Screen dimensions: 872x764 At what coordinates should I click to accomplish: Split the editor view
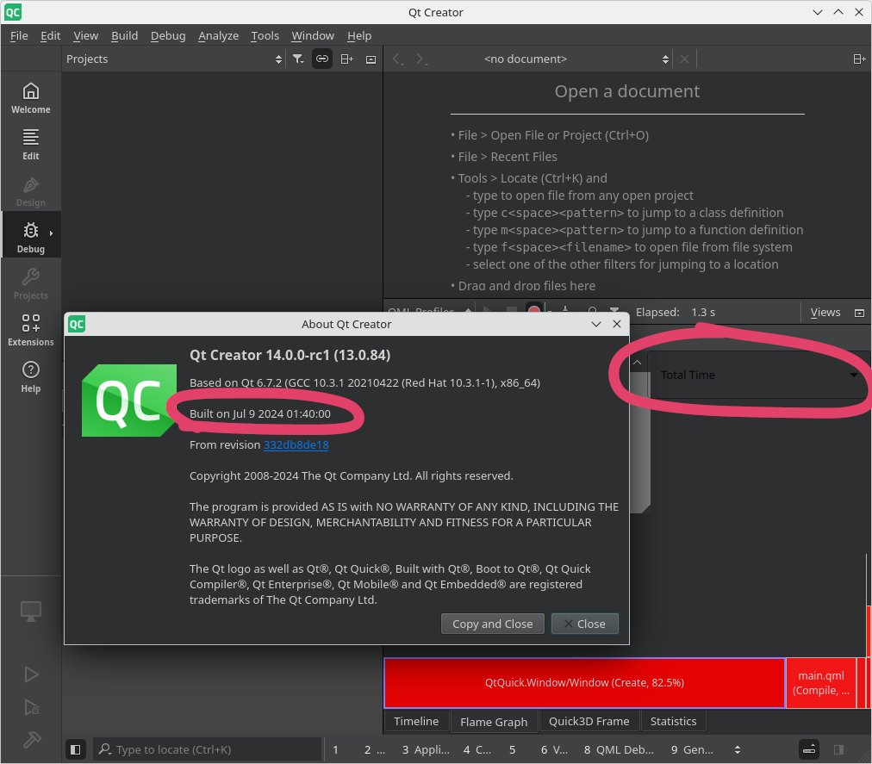859,59
